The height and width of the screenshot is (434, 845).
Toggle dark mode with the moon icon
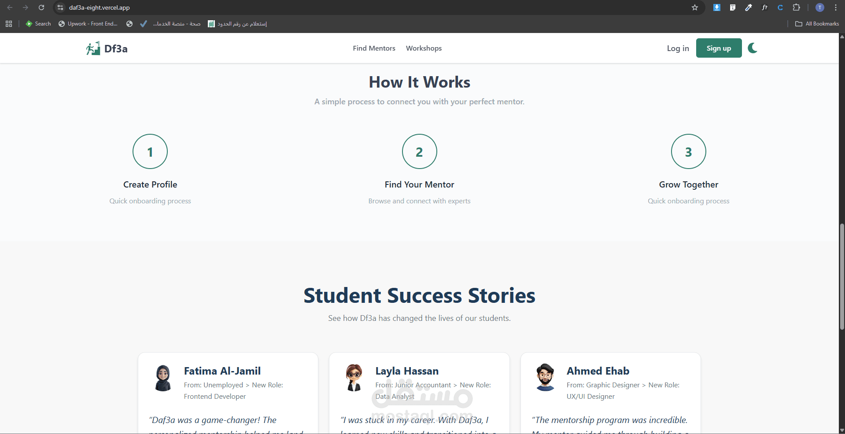753,48
